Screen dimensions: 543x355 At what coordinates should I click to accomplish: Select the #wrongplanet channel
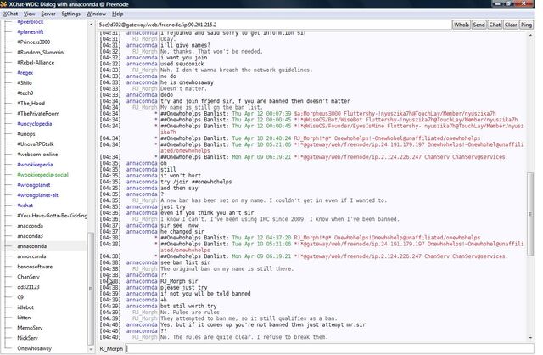(34, 185)
